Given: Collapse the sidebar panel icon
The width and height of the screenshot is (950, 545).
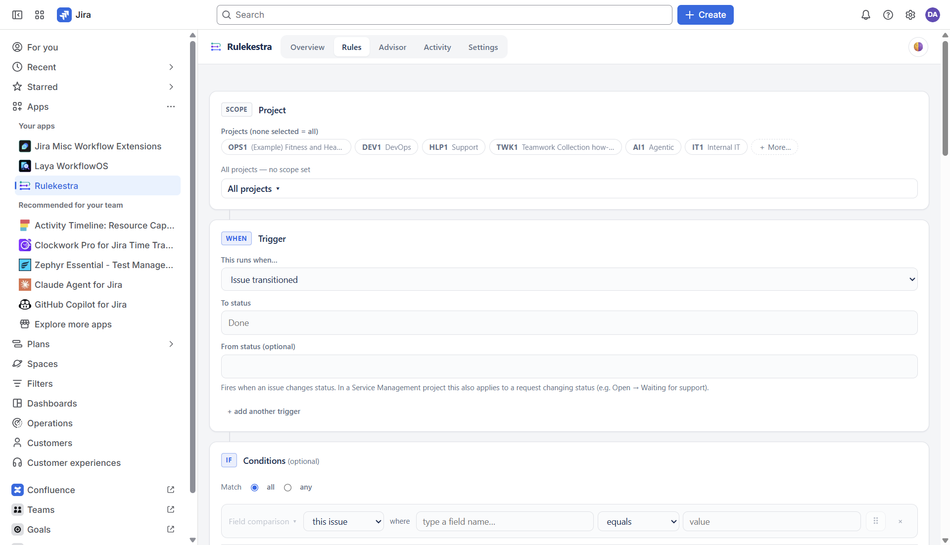Looking at the screenshot, I should pyautogui.click(x=17, y=15).
